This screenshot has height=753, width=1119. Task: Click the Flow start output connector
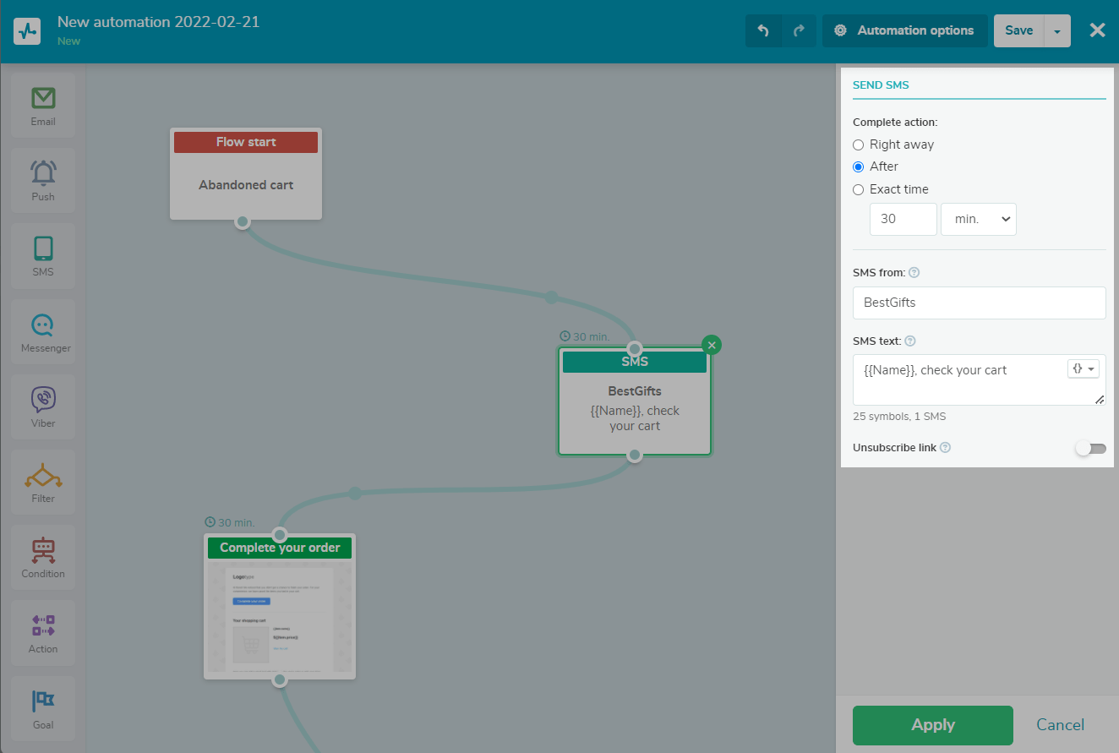(x=243, y=221)
